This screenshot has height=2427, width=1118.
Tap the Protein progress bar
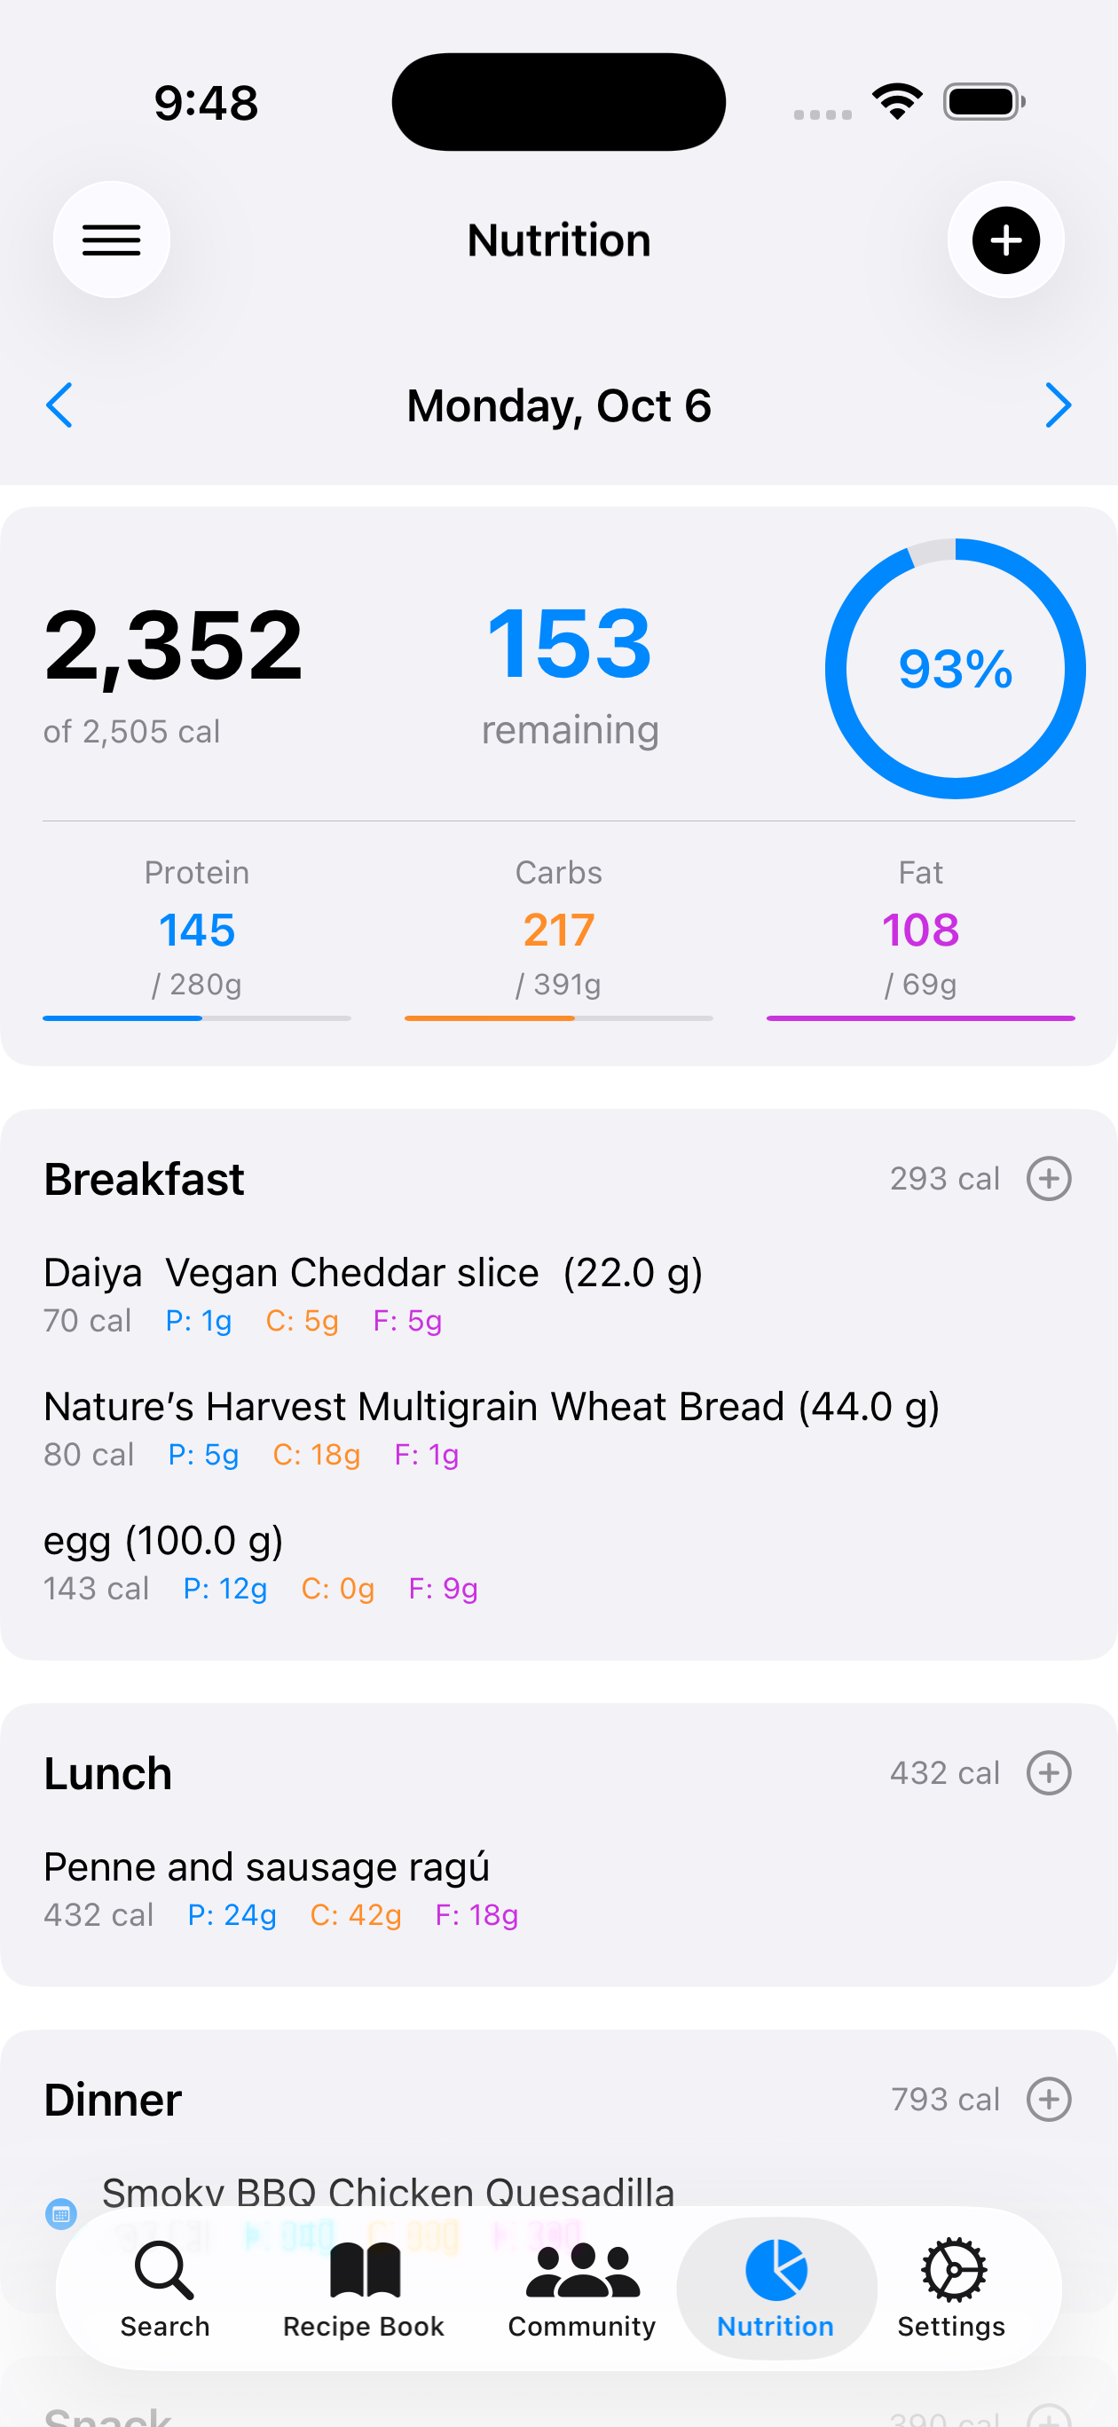coord(196,1017)
